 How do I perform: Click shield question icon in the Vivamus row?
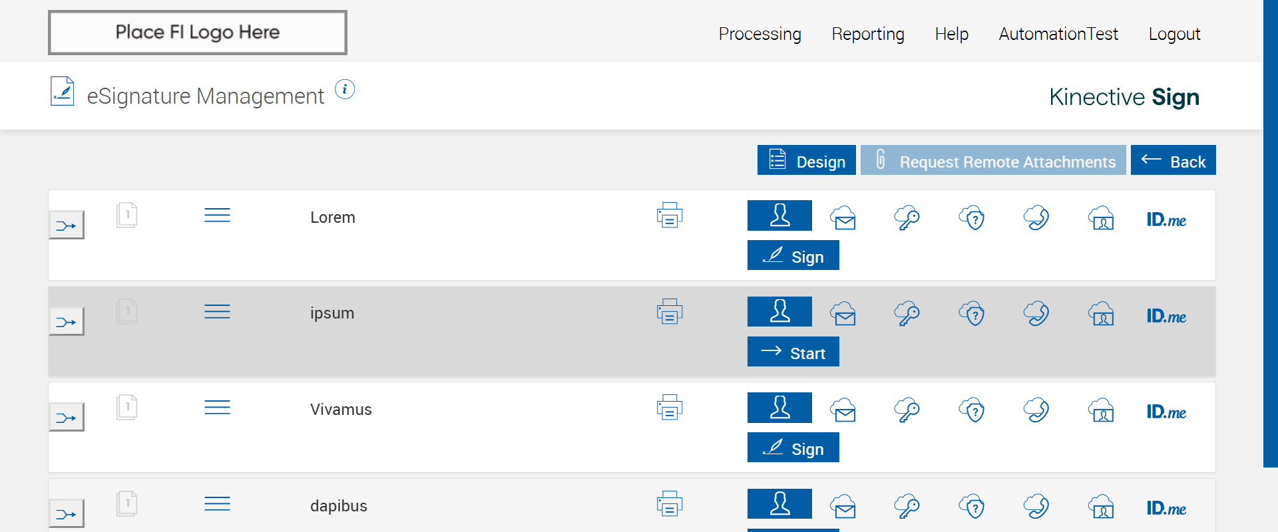click(972, 410)
